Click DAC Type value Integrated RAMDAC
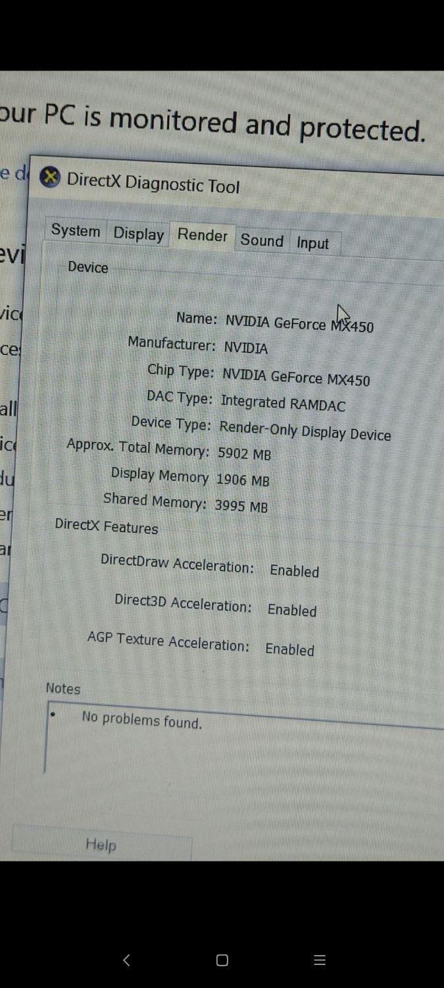The width and height of the screenshot is (444, 988). (283, 403)
